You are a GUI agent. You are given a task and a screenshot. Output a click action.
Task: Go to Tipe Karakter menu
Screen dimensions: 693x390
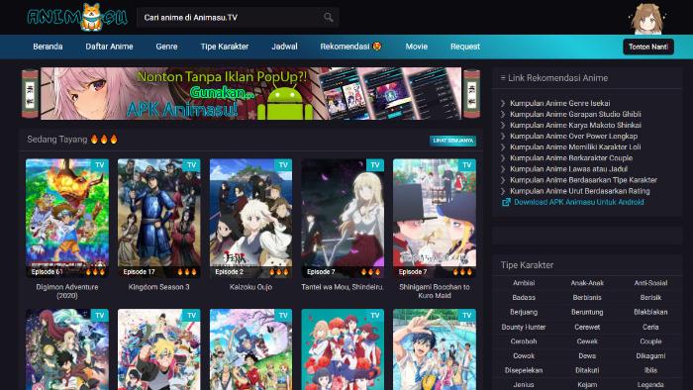point(225,47)
